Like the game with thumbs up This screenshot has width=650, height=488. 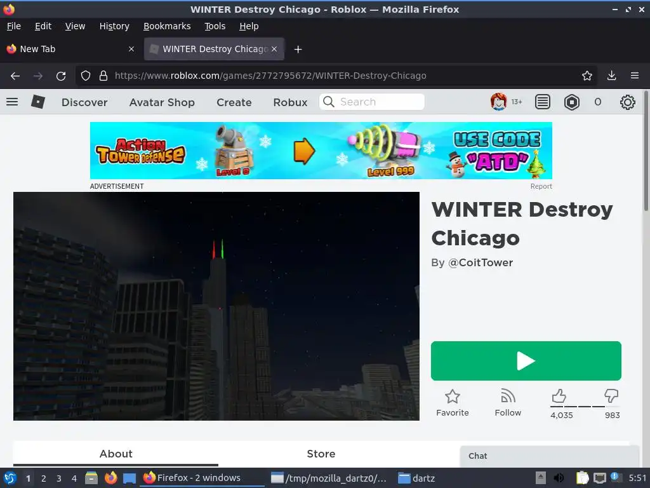coord(559,396)
